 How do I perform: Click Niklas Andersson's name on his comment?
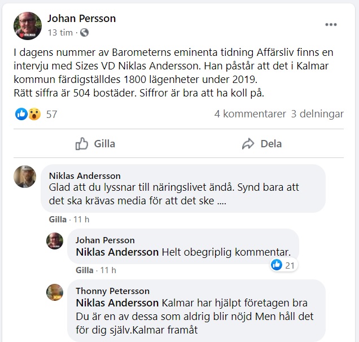click(x=85, y=176)
